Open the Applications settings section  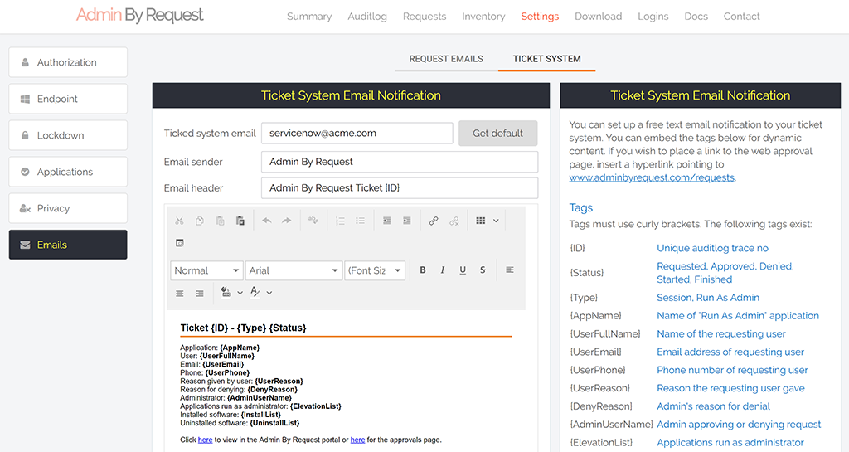[68, 172]
